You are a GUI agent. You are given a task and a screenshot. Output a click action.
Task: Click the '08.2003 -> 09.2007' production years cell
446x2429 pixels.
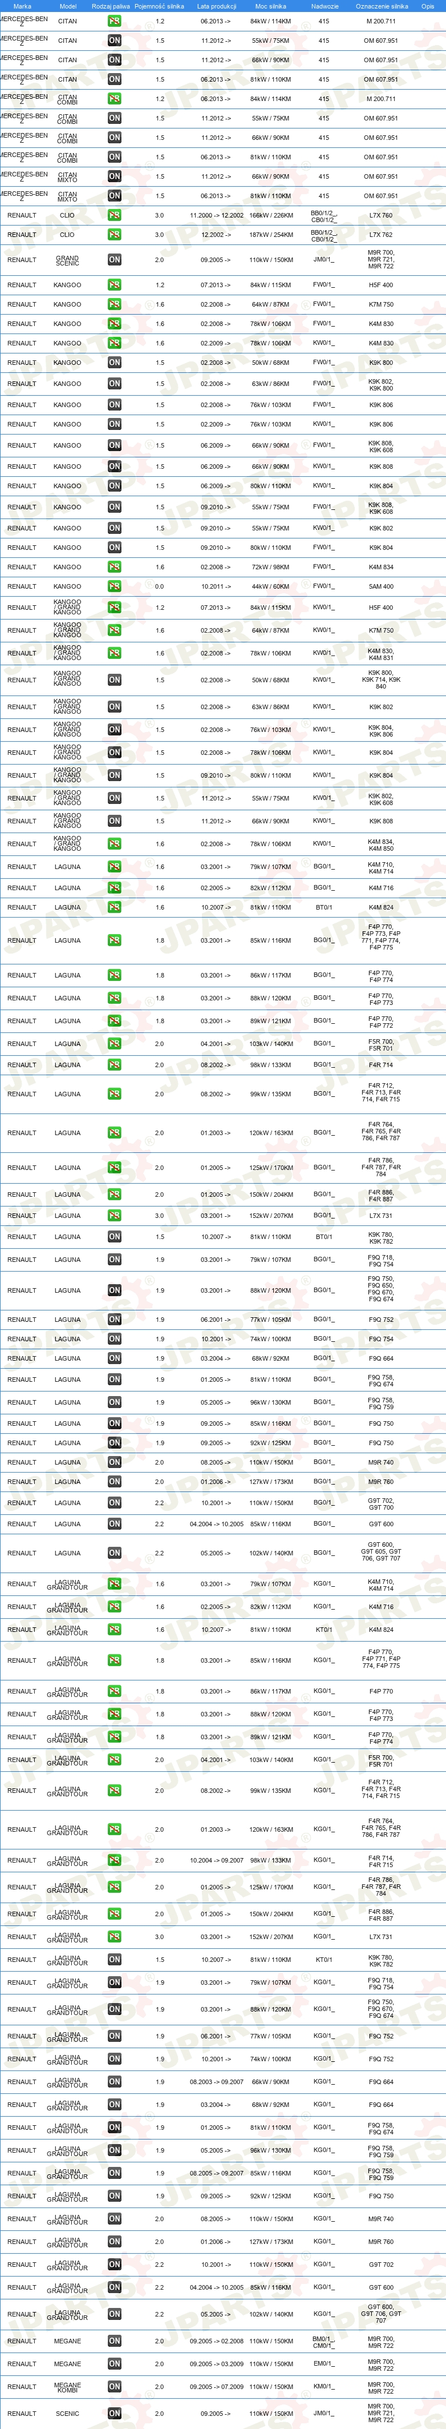click(x=216, y=2082)
